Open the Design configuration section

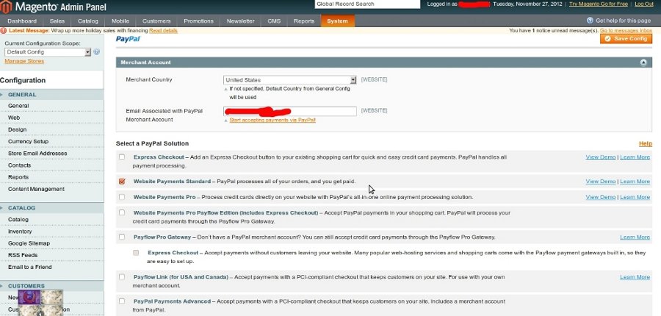pyautogui.click(x=18, y=129)
